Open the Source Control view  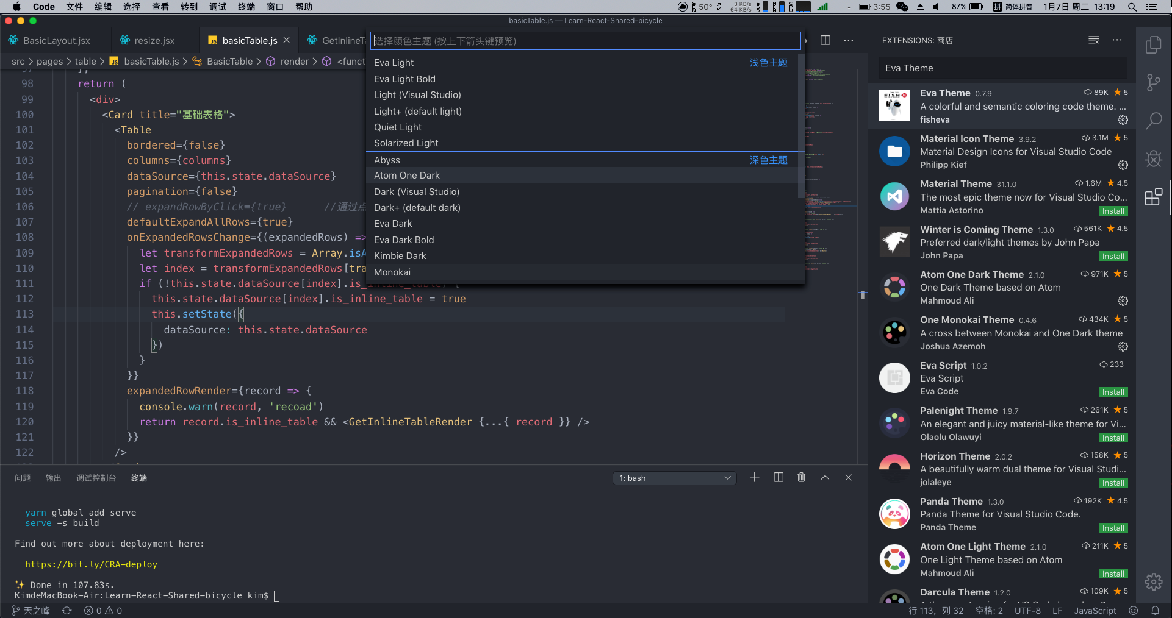pos(1153,82)
